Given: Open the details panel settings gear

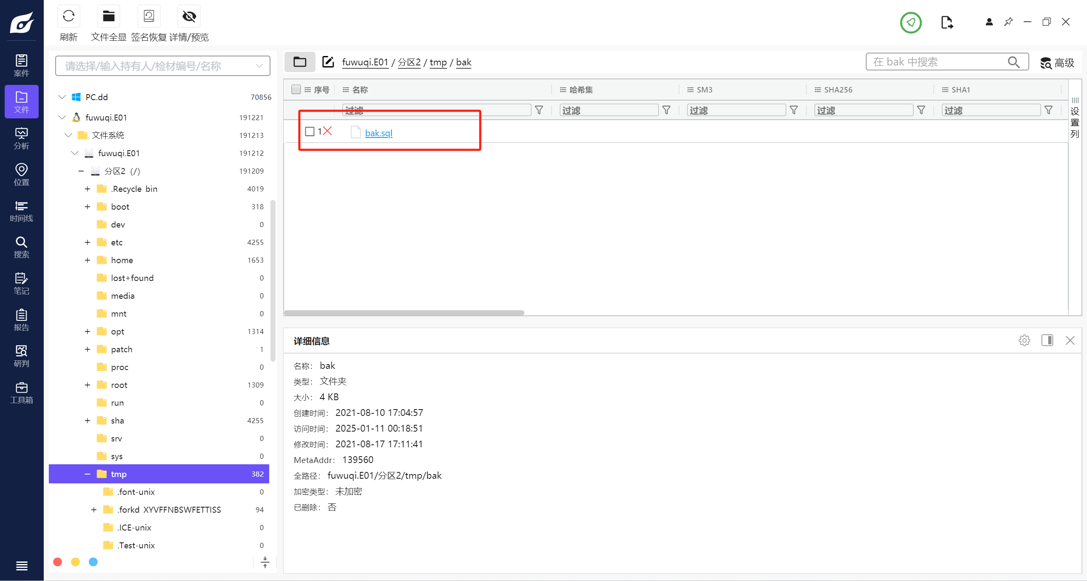Looking at the screenshot, I should click(1024, 340).
